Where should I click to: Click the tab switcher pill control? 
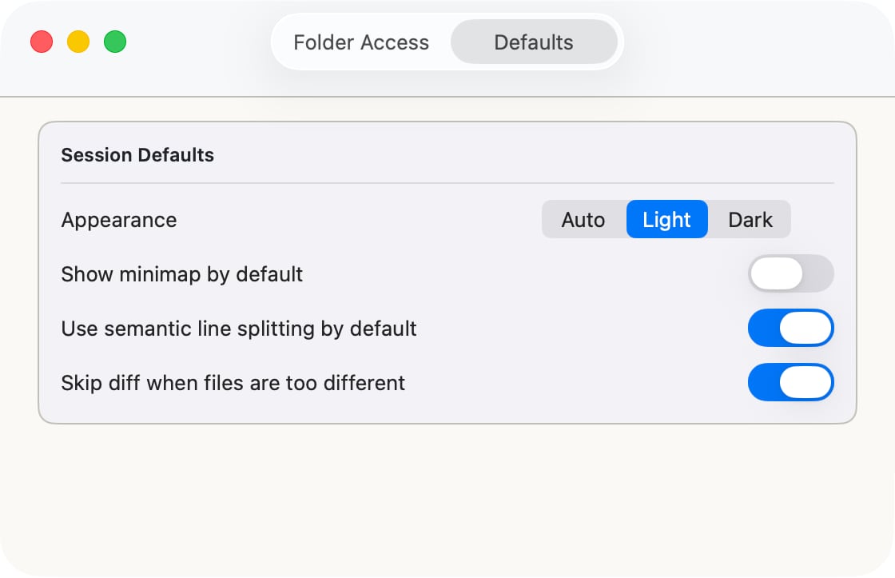[446, 42]
